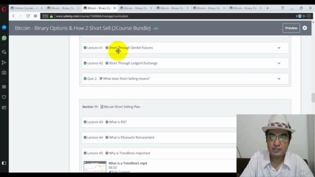The height and width of the screenshot is (177, 315).
Task: Open WhatsApp in the Opera sidebar
Action: coord(4,38)
